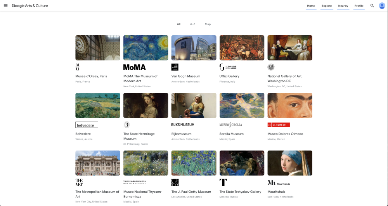Click the Mauritshuis logo
This screenshot has width=388, height=206.
(279, 183)
